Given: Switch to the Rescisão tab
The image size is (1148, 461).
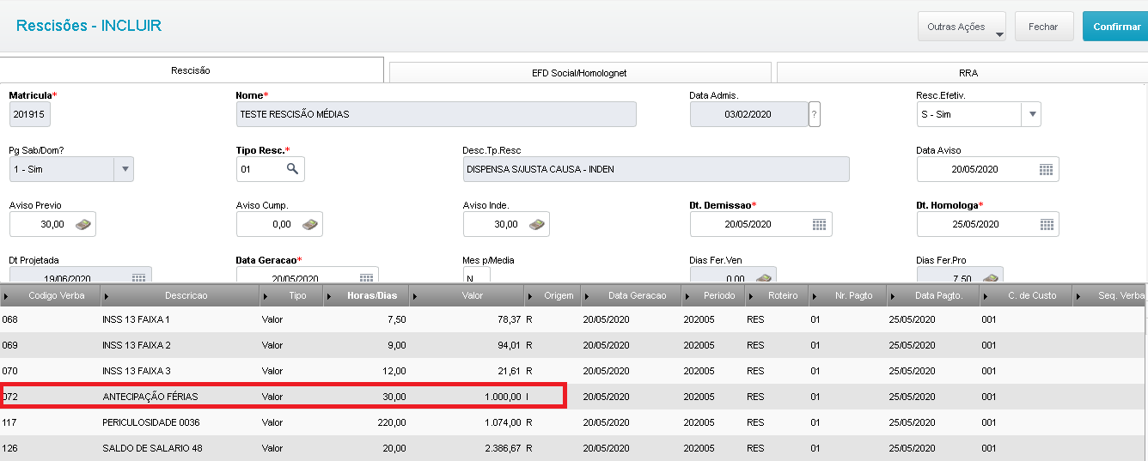Looking at the screenshot, I should click(x=191, y=70).
